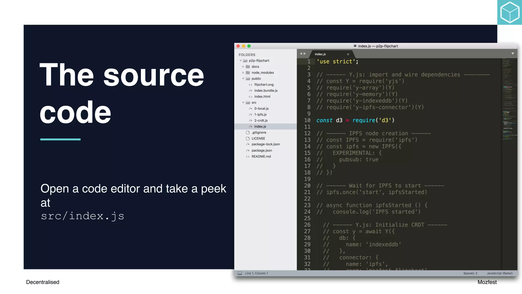
Task: Open 0-local.js in the sidebar
Action: 262,108
